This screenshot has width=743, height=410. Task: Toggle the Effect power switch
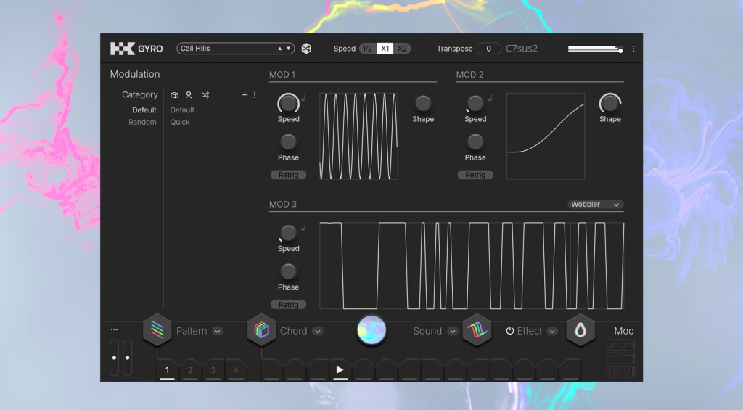(510, 331)
